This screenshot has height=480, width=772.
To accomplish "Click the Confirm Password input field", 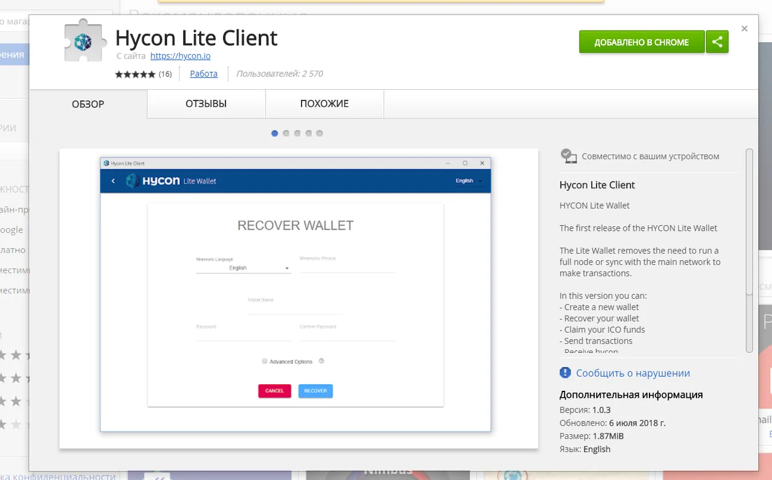I will [347, 333].
